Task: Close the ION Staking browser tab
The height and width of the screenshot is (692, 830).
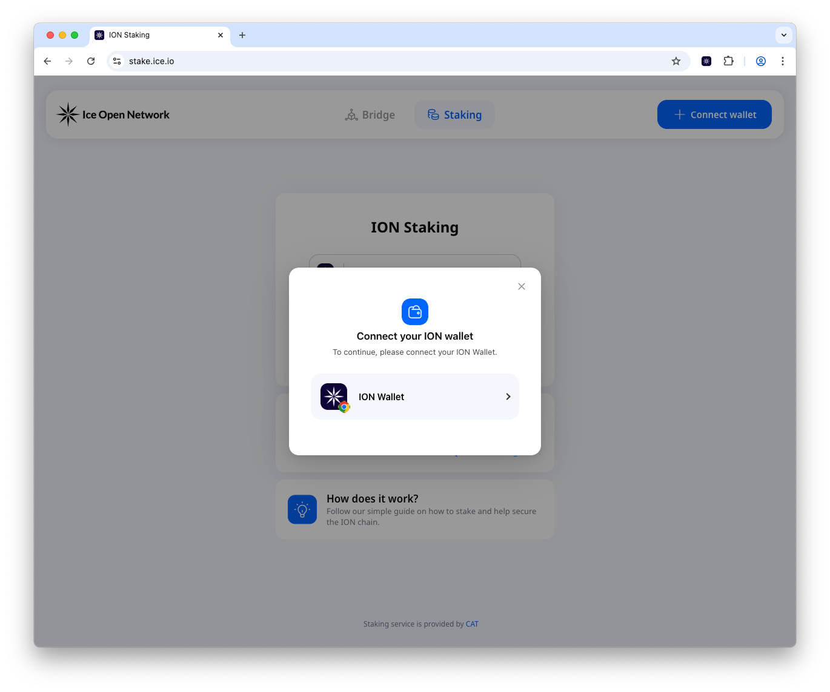Action: (221, 35)
